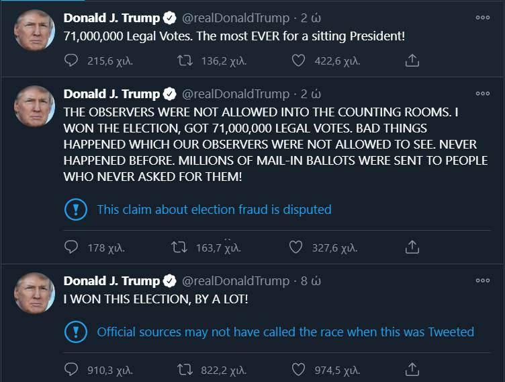505x382 pixels.
Task: Like the 71,000,000 Legal Votes tweet
Action: click(299, 61)
